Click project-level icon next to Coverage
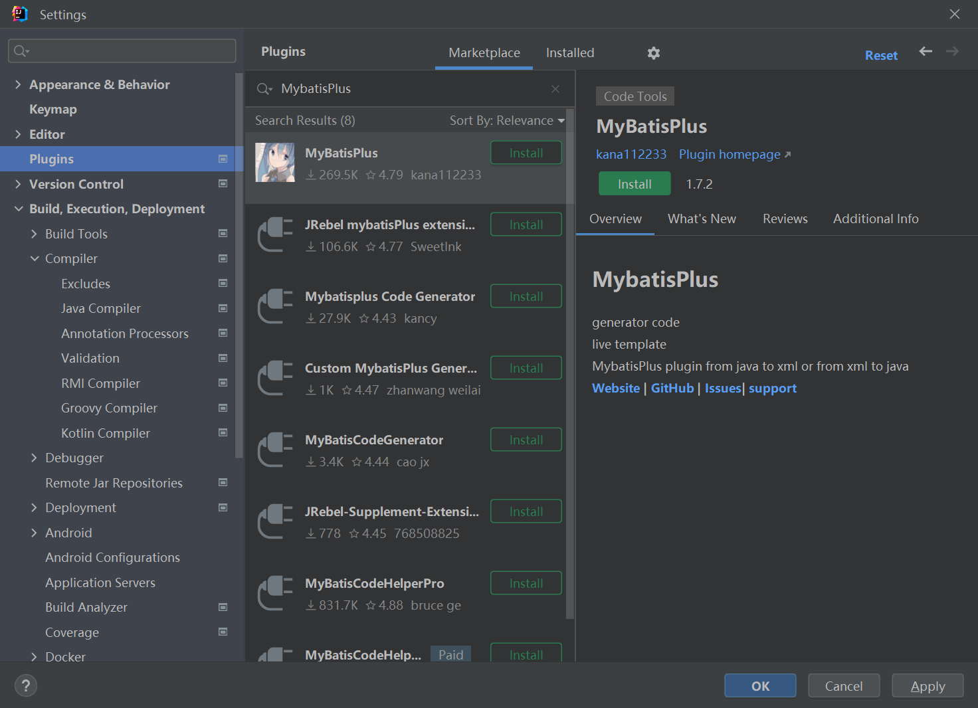Screen dimensions: 978x708 (x=223, y=632)
